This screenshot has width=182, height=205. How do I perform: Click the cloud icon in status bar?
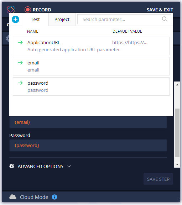coord(13,197)
